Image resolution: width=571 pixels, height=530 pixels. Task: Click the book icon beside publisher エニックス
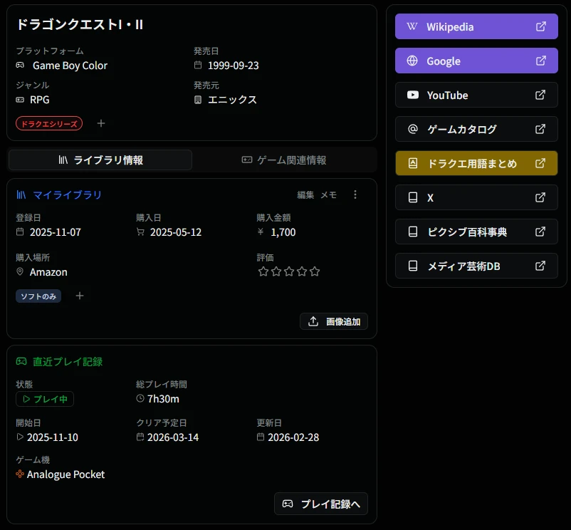(197, 100)
